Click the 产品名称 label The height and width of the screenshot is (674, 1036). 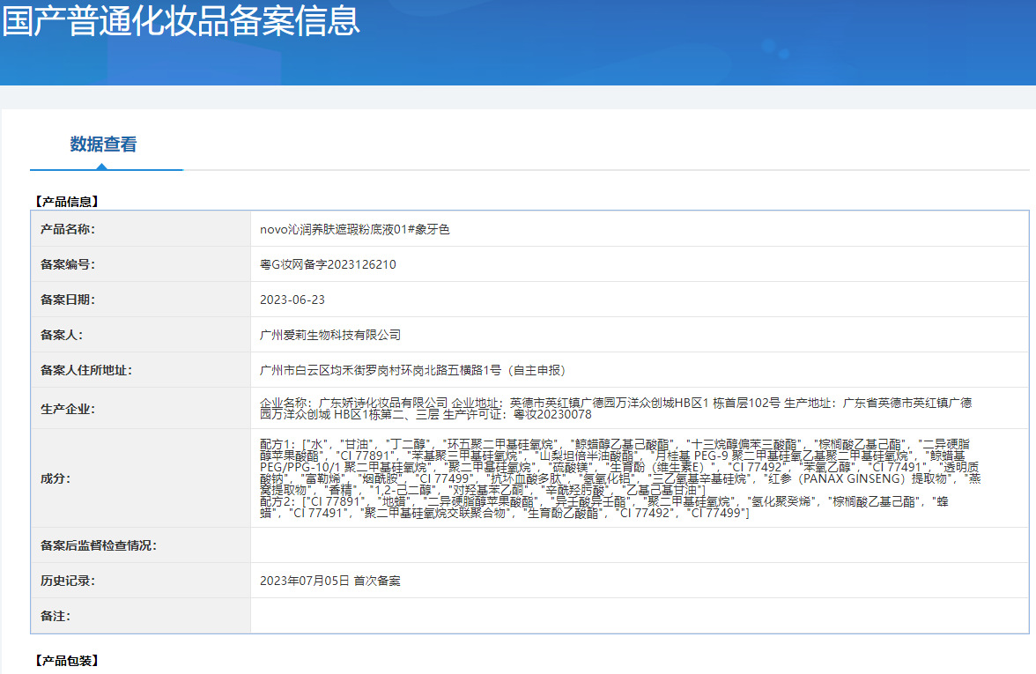[67, 229]
